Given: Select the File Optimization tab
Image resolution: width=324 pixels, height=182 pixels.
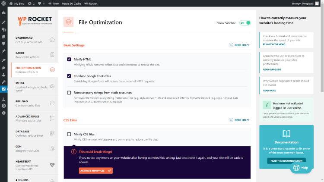Looking at the screenshot, I should (x=35, y=70).
